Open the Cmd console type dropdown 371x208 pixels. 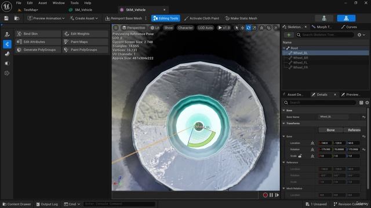(x=72, y=204)
